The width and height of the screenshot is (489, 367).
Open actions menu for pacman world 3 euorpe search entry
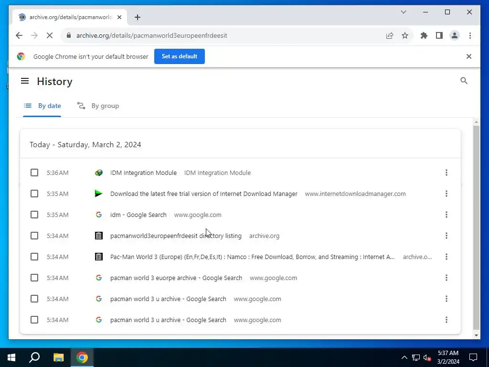[x=446, y=278]
